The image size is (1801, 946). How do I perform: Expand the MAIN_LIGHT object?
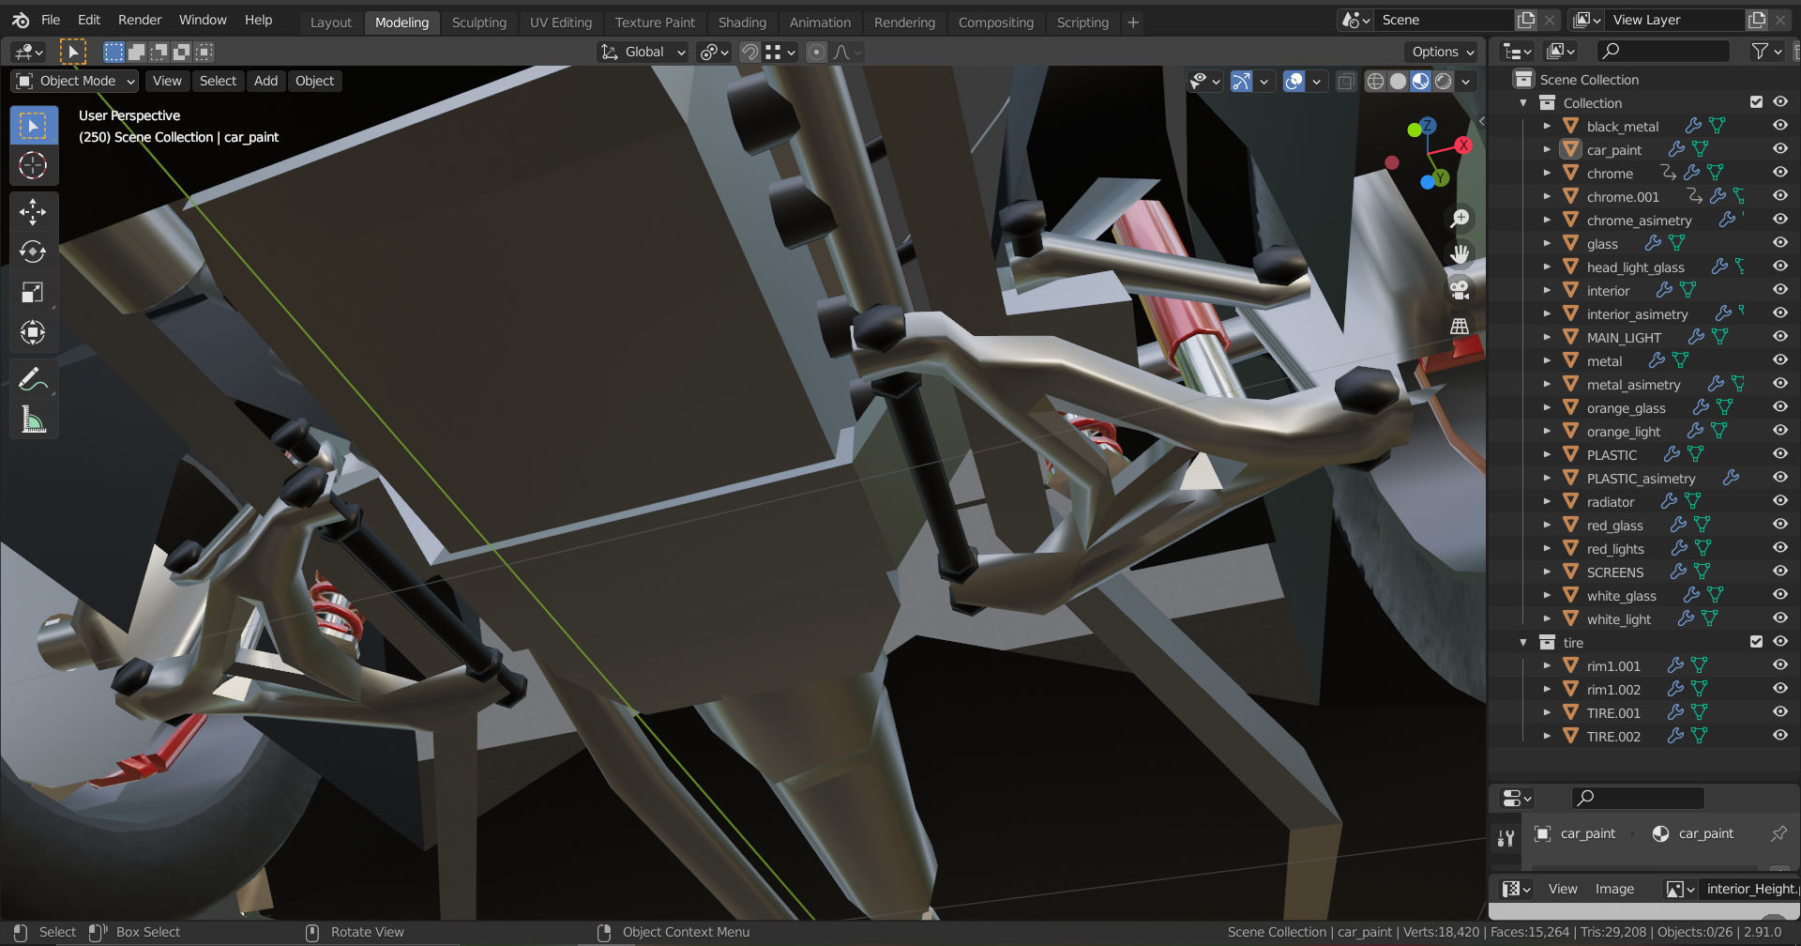pos(1547,337)
